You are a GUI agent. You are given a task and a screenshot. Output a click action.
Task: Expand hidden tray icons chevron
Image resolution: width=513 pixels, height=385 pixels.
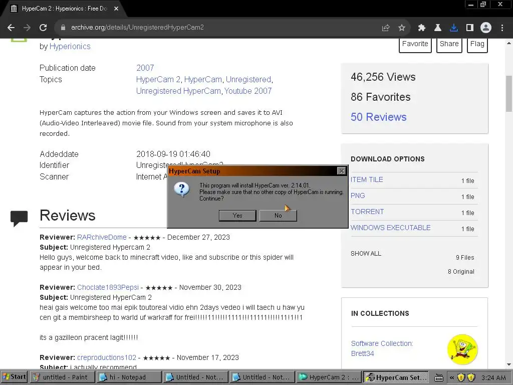tap(452, 377)
